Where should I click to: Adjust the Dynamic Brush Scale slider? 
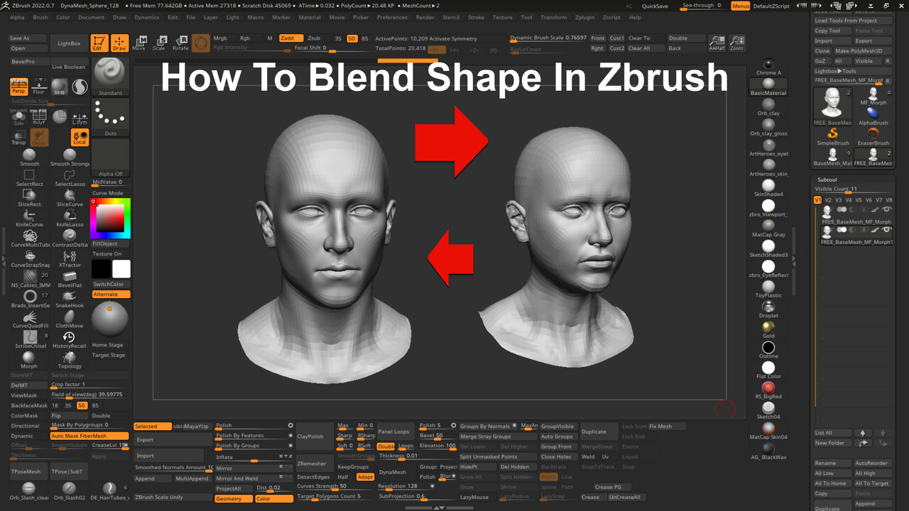(548, 38)
